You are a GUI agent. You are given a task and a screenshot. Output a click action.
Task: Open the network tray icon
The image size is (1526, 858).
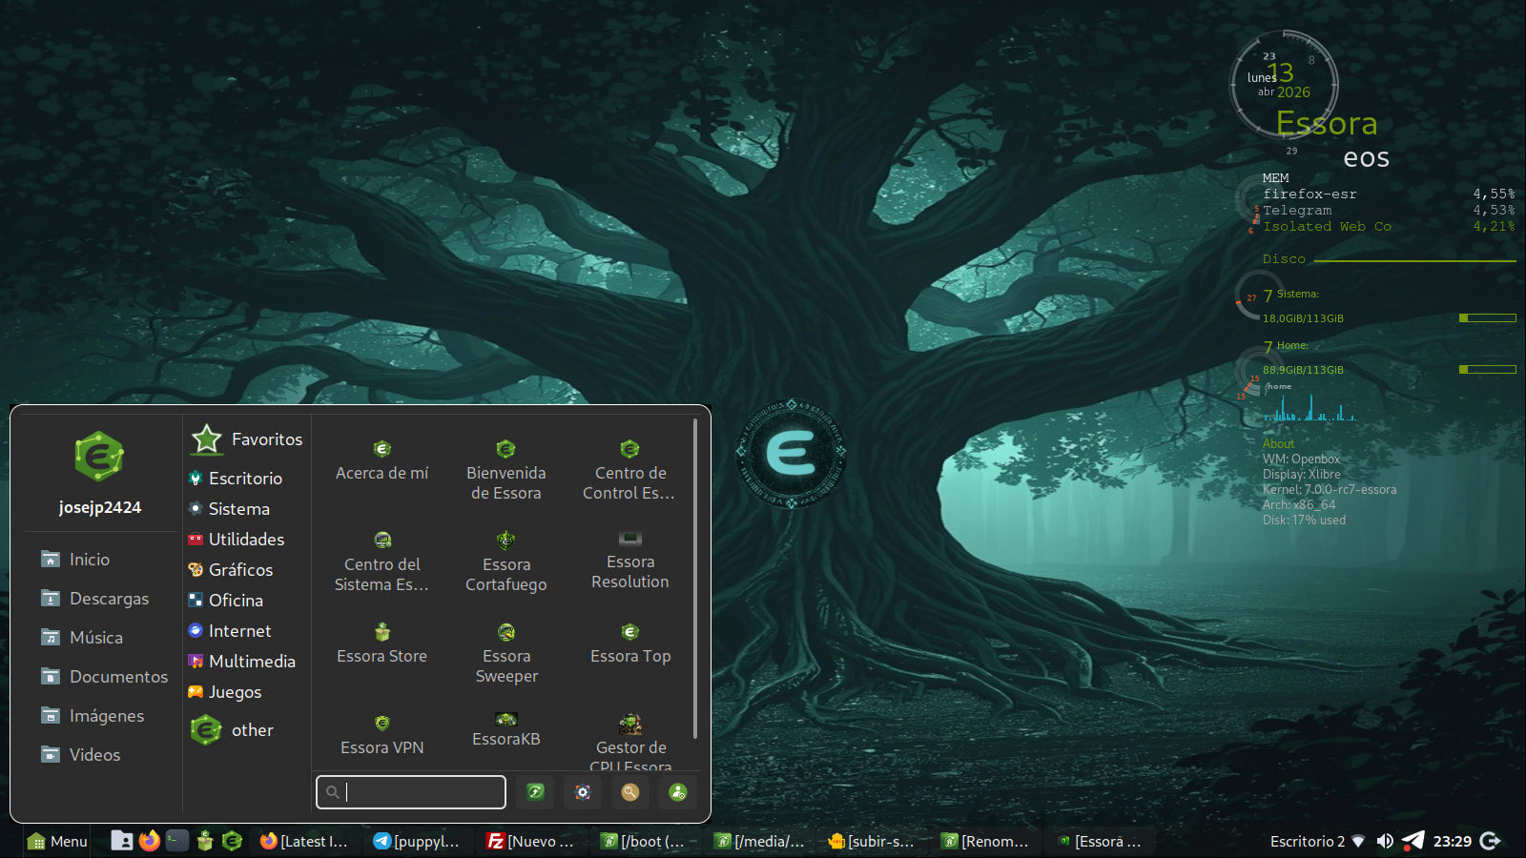(x=1358, y=841)
